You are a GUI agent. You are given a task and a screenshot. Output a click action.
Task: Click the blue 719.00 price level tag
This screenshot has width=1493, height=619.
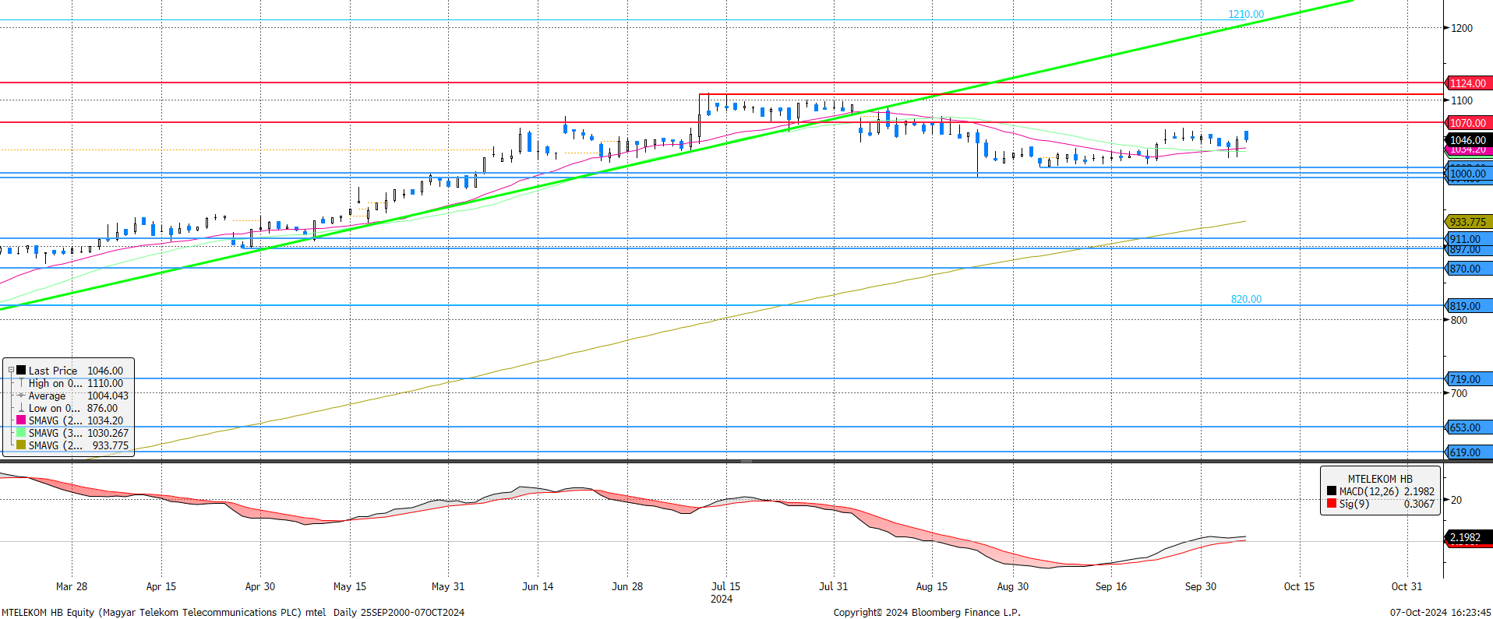pyautogui.click(x=1468, y=379)
